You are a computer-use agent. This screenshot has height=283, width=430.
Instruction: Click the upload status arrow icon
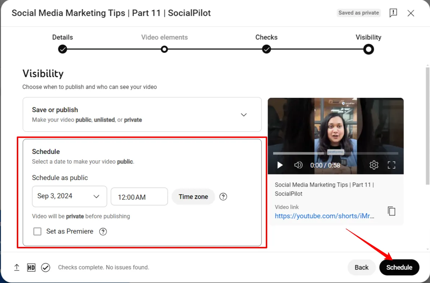tap(17, 267)
